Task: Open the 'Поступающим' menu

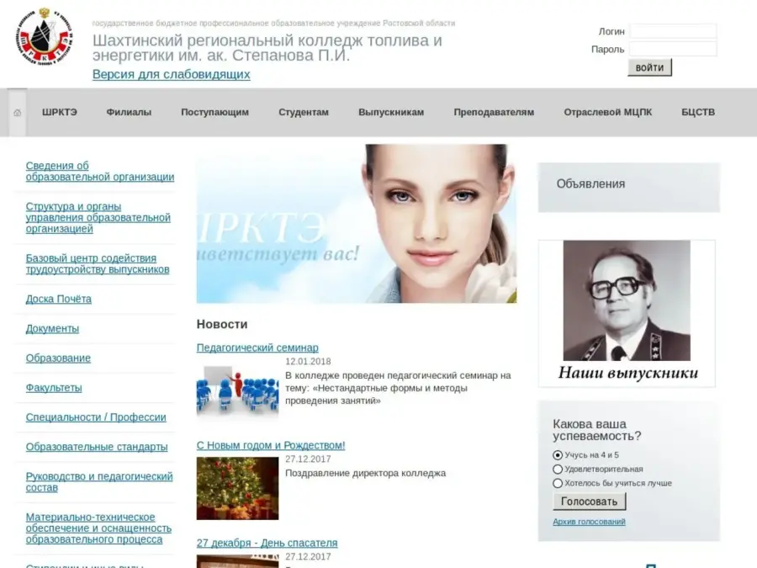Action: (x=214, y=113)
